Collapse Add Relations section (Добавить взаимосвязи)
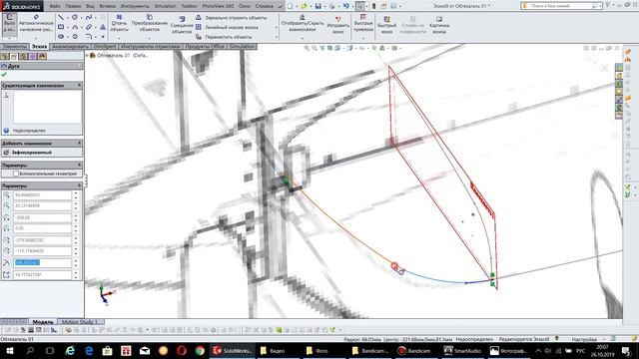The image size is (639, 359). click(x=80, y=144)
